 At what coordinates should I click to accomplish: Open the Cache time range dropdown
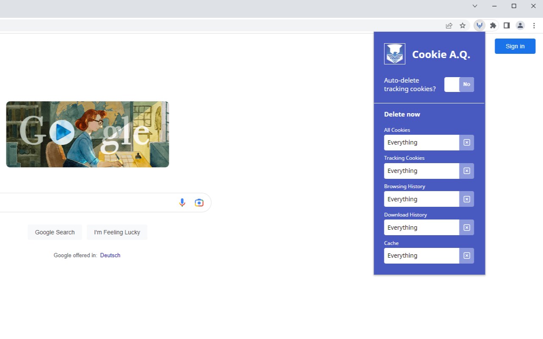pos(422,256)
